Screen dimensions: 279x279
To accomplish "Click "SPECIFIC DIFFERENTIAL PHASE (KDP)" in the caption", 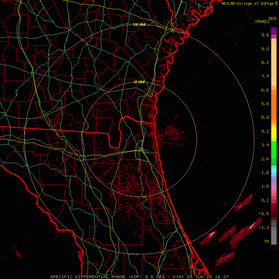I will click(97, 277).
